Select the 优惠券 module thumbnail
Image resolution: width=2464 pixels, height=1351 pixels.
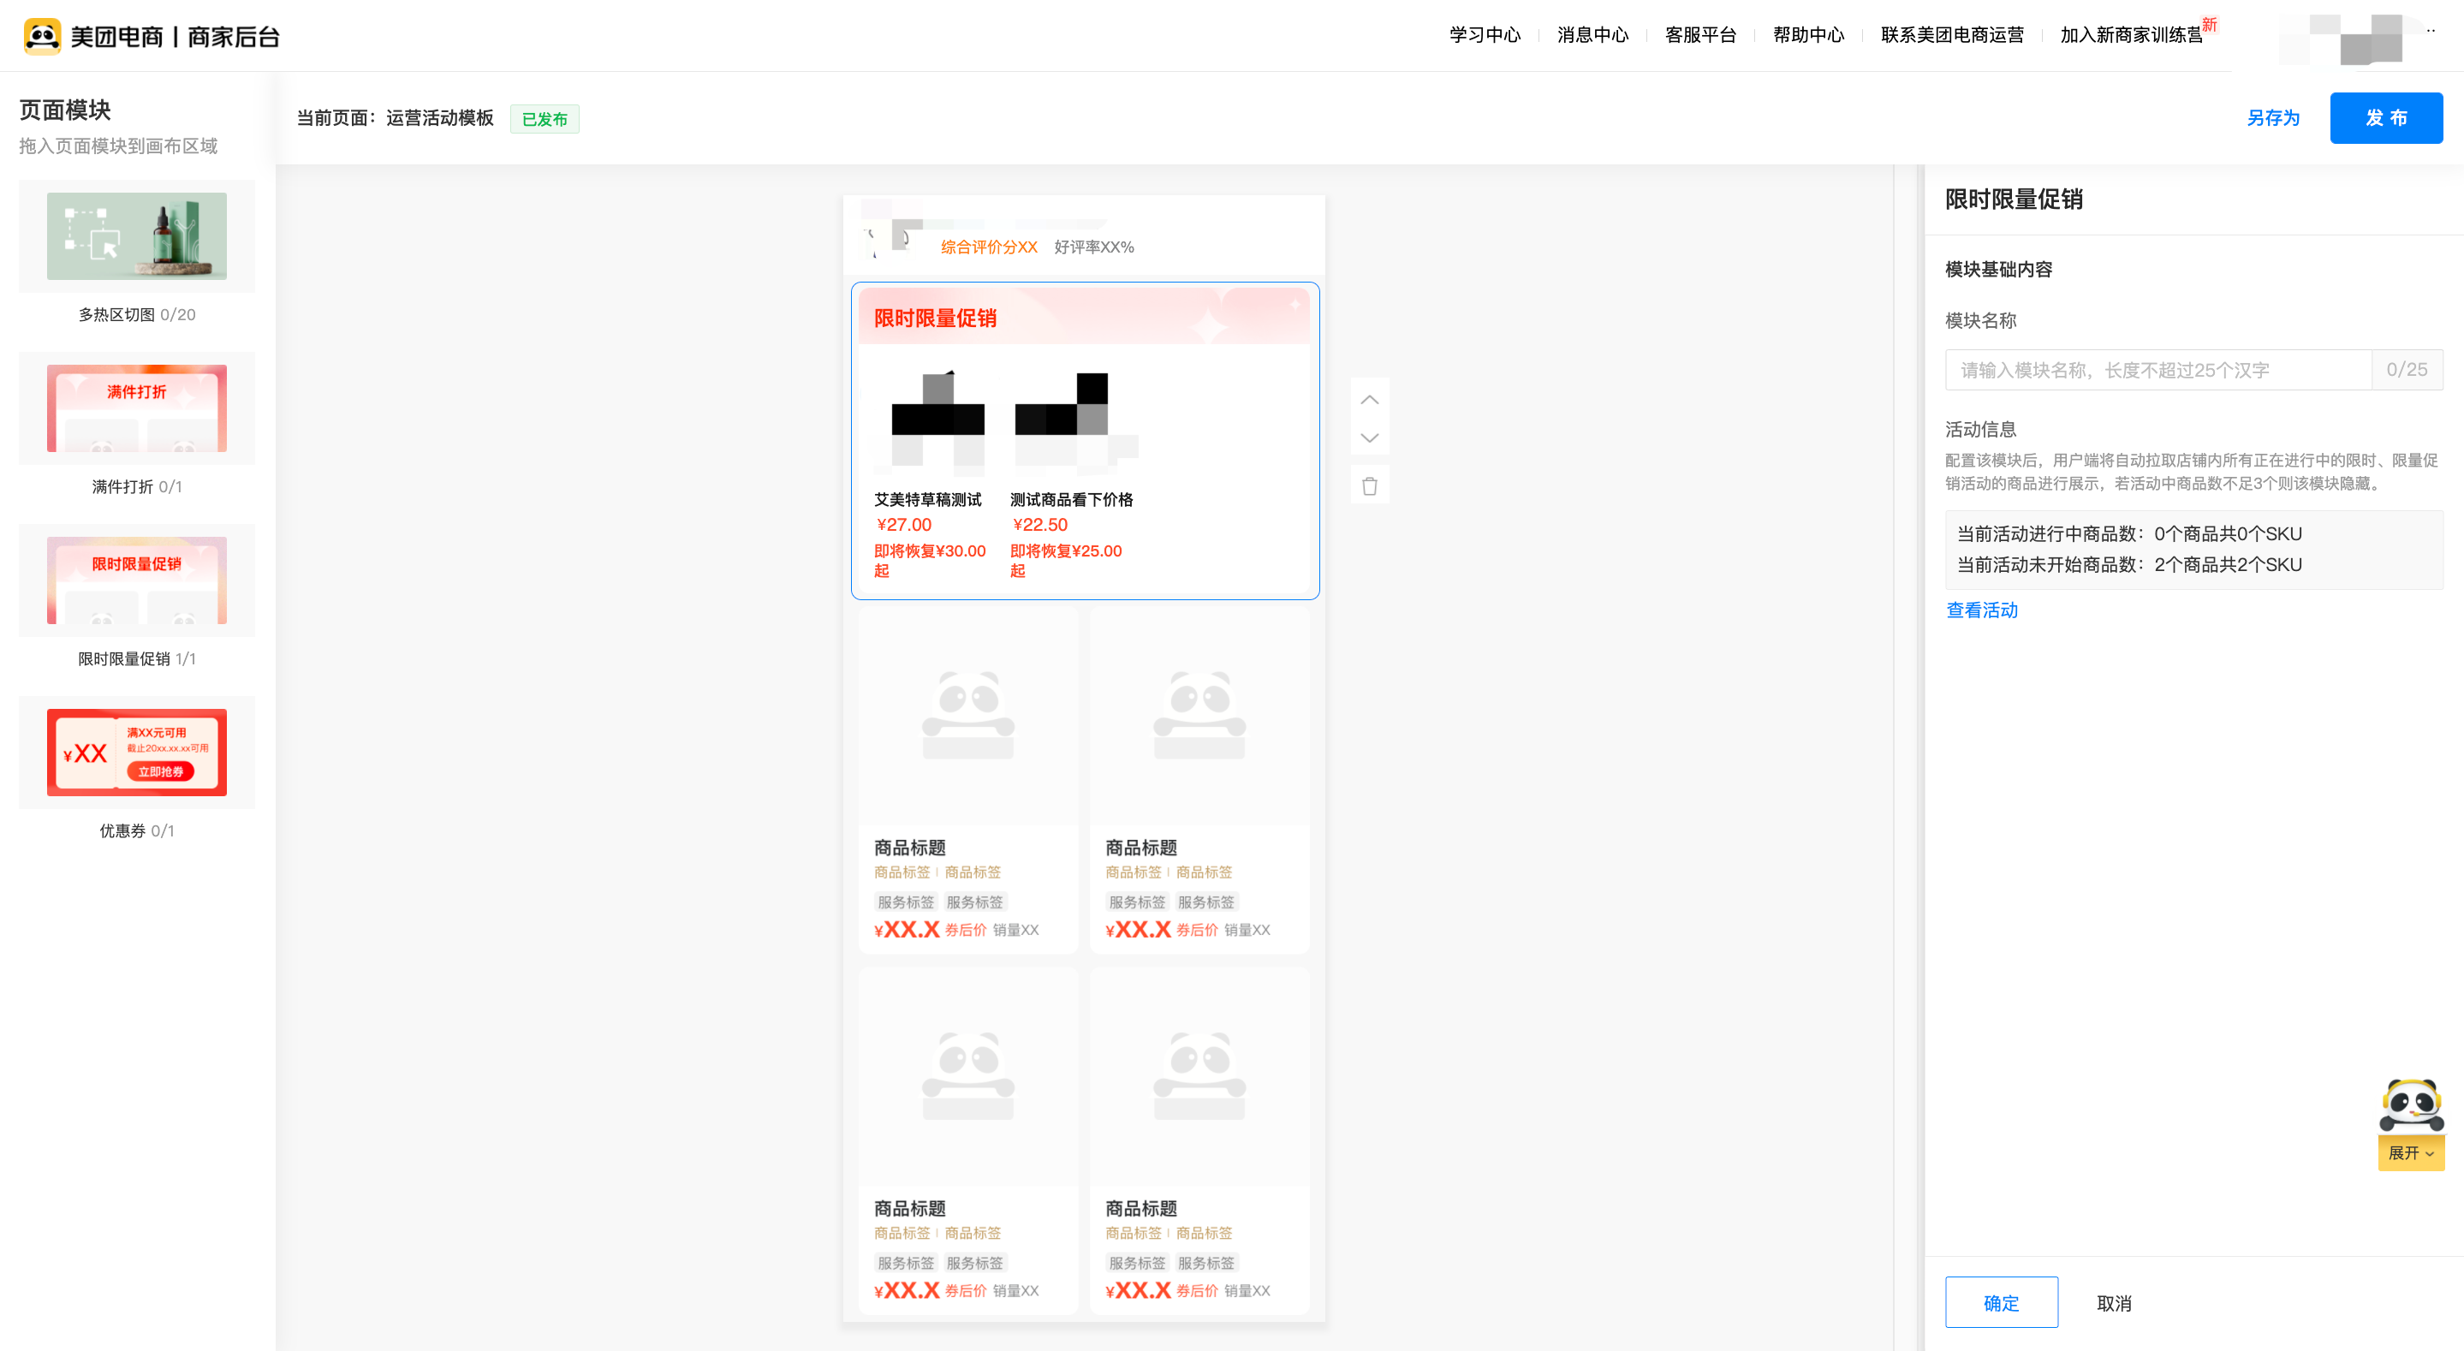(137, 752)
